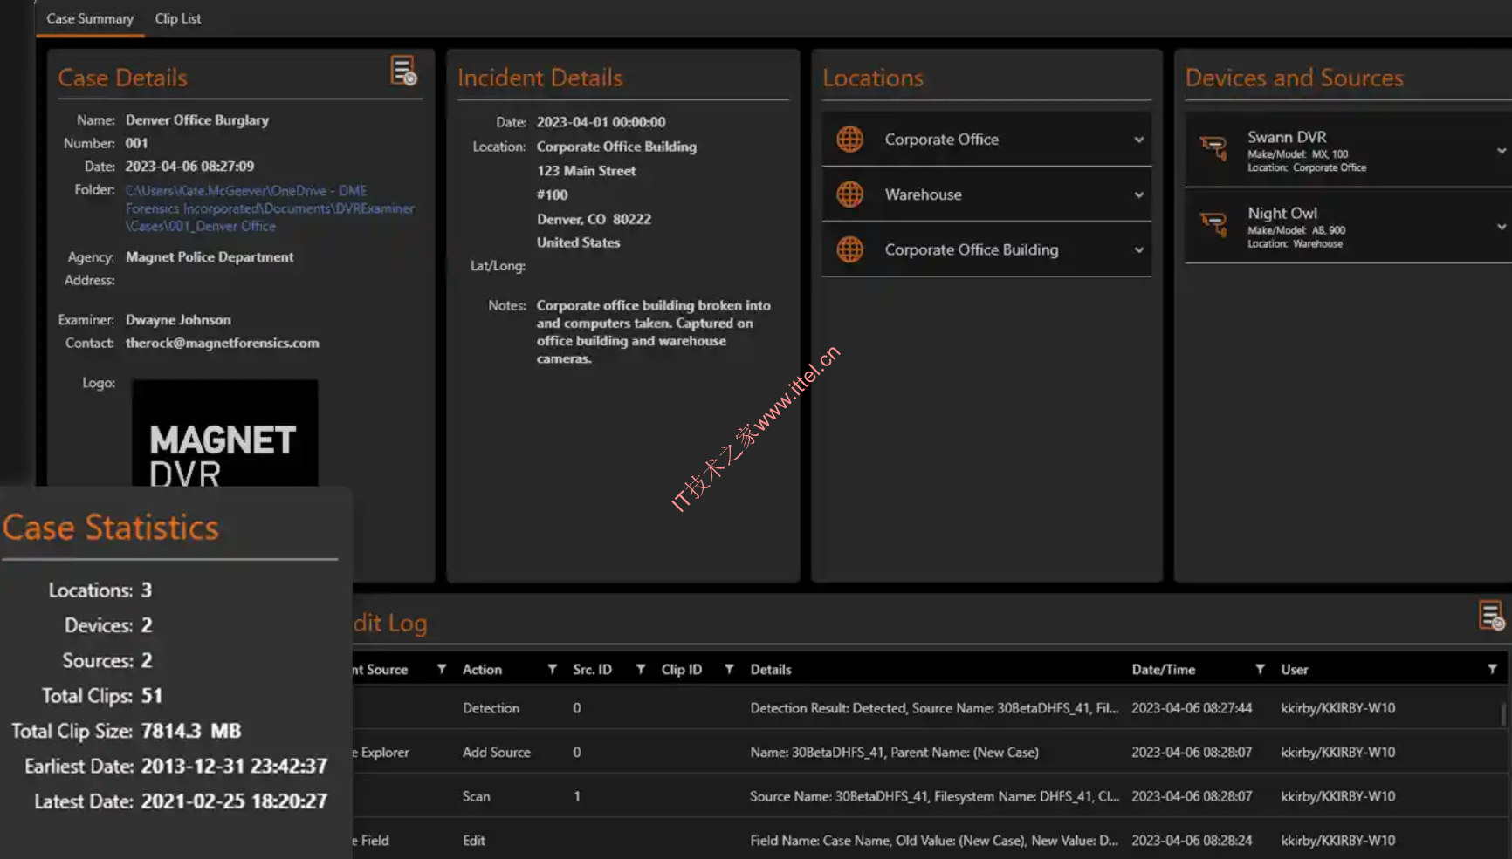Screen dimensions: 1512x859
Task: Click the globe icon beside Warehouse
Action: coord(849,194)
